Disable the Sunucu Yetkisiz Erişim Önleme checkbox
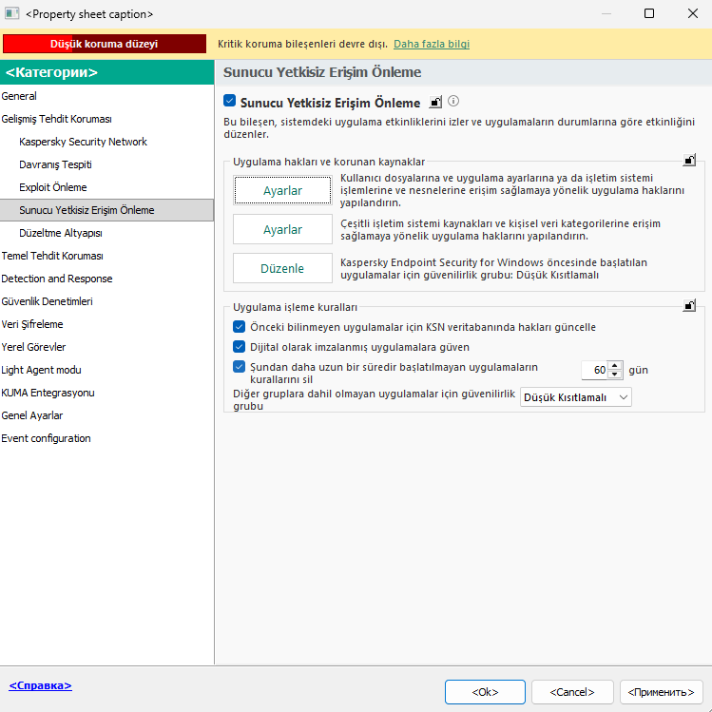 click(x=229, y=101)
